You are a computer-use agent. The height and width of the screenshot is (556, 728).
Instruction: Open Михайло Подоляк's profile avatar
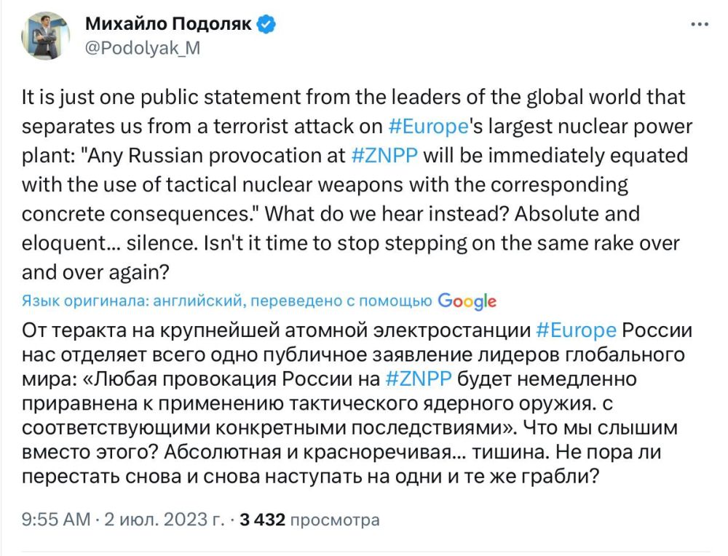pyautogui.click(x=45, y=36)
